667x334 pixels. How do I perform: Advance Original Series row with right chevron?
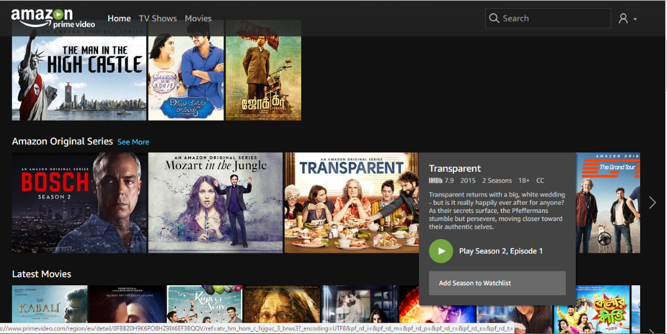click(653, 202)
